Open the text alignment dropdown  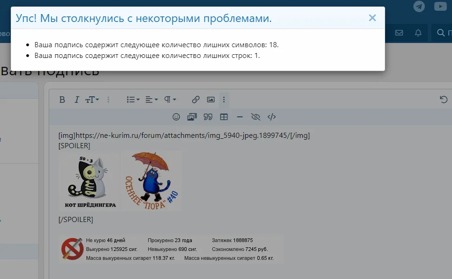[x=150, y=100]
